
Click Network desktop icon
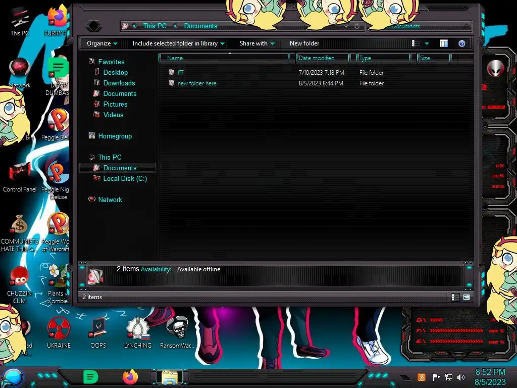(20, 73)
